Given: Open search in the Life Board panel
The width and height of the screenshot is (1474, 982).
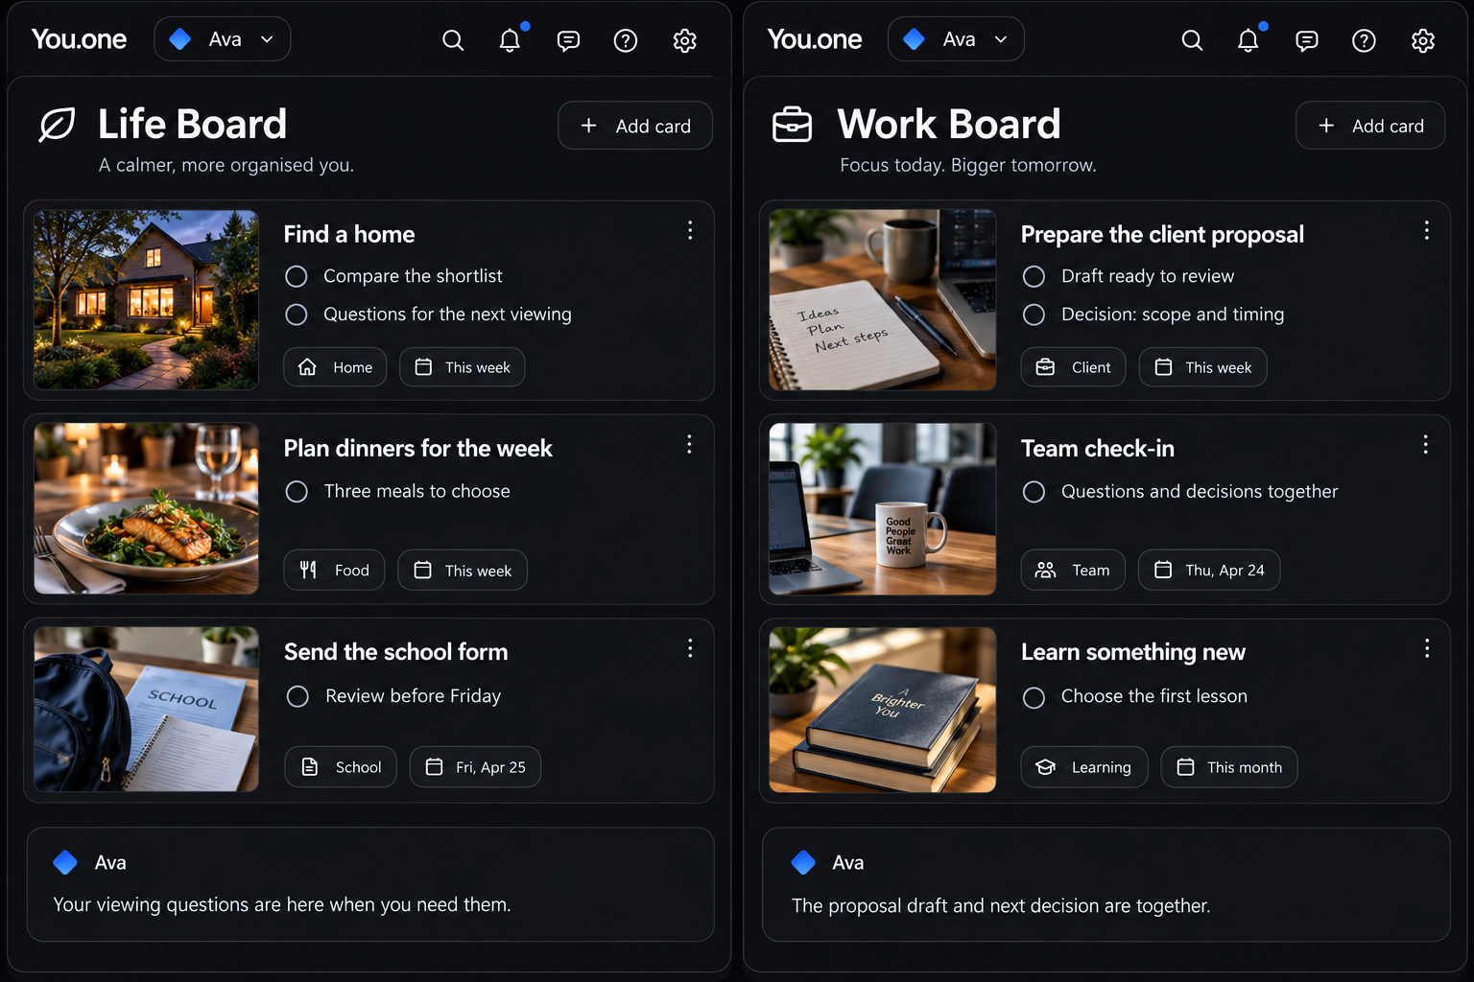Looking at the screenshot, I should coord(453,40).
